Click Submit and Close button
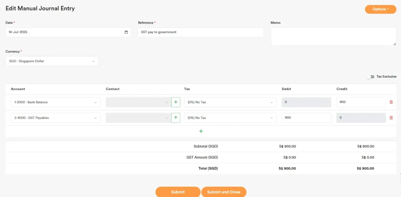 pyautogui.click(x=224, y=192)
